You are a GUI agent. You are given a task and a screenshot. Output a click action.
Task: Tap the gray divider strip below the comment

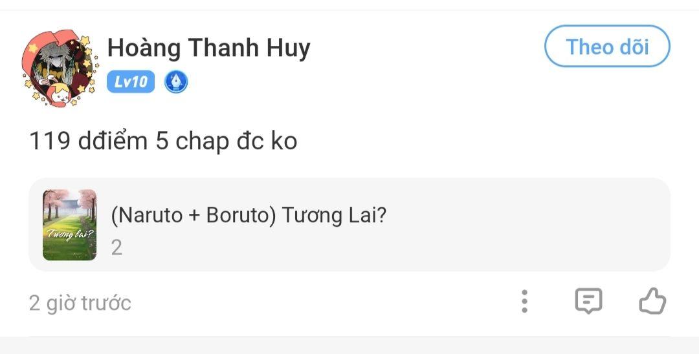tap(349, 345)
